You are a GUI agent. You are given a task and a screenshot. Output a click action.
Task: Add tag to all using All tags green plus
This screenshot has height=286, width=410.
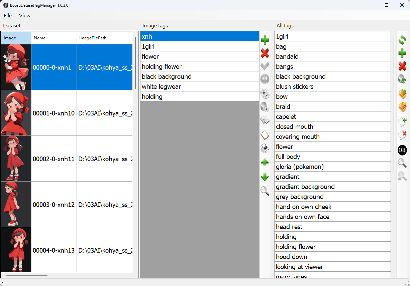coord(402,53)
